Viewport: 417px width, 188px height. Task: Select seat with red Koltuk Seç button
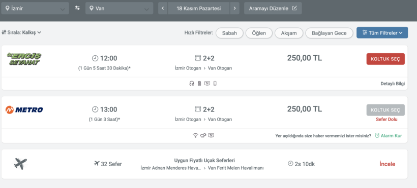tap(385, 59)
